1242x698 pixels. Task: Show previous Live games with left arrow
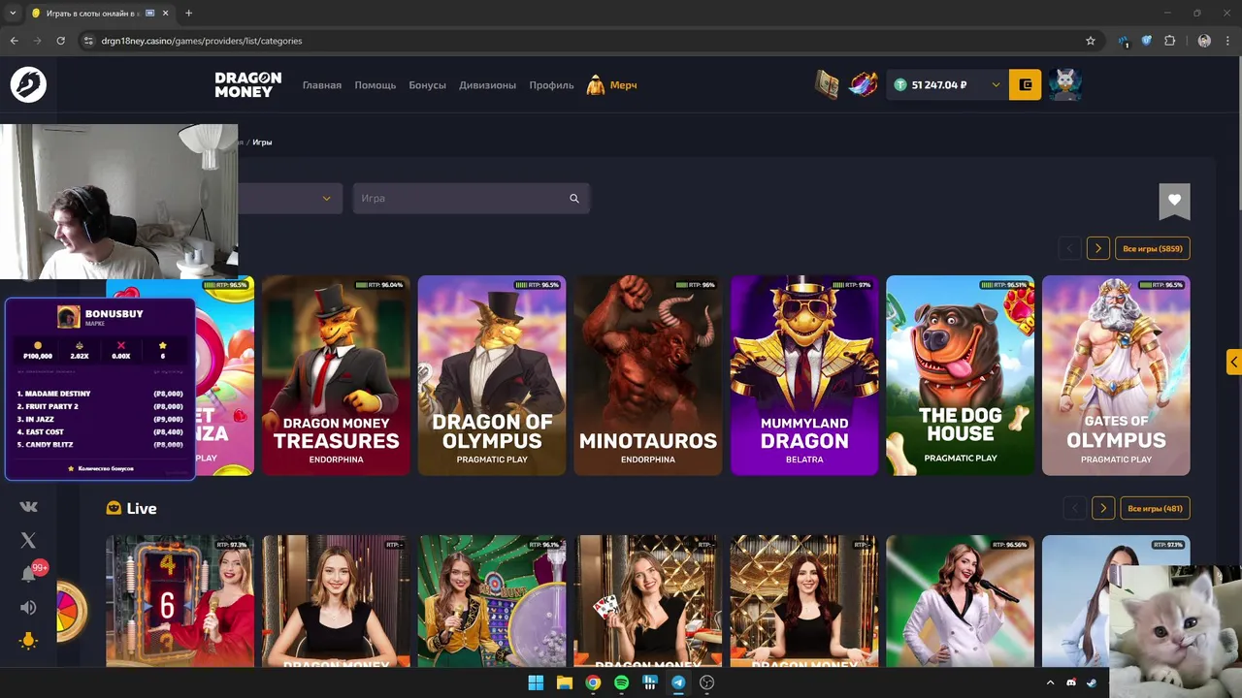(x=1074, y=508)
